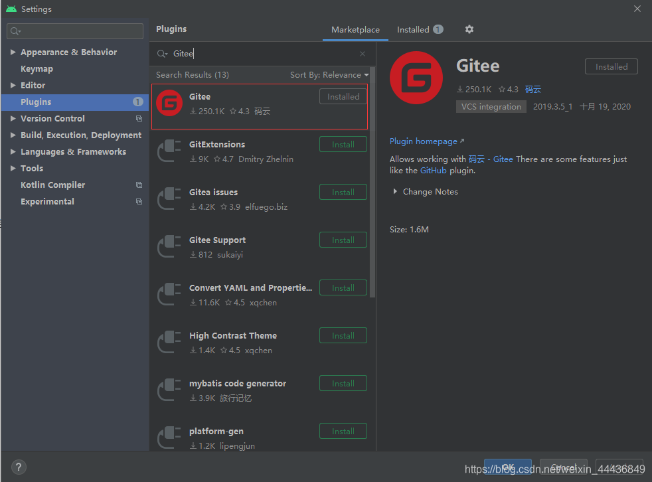Install the Gitee Support plugin
Screen dimensions: 652x482
pos(343,240)
